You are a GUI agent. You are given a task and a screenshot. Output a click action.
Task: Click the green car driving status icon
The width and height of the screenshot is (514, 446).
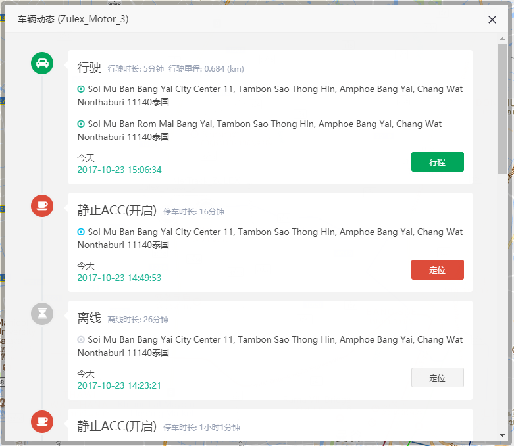point(42,63)
